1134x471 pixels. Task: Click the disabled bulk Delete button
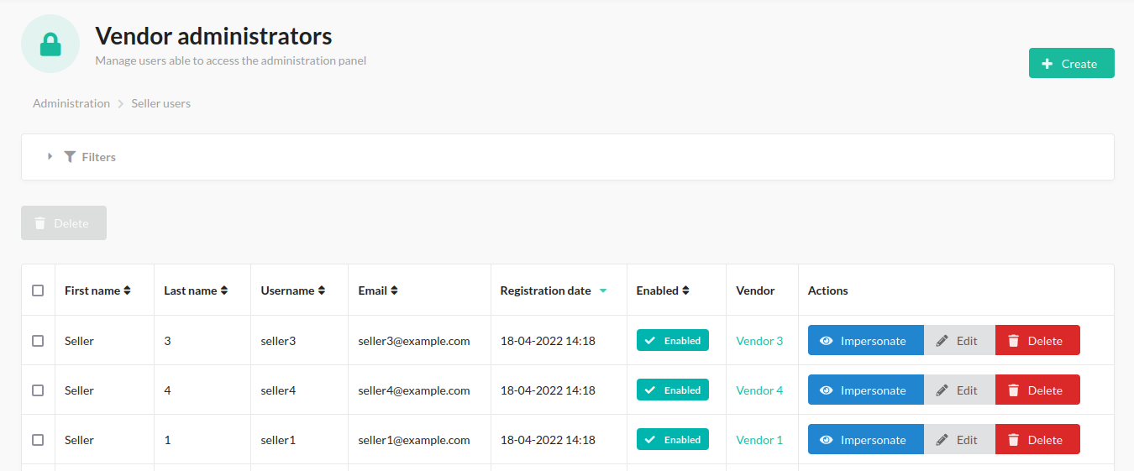64,222
